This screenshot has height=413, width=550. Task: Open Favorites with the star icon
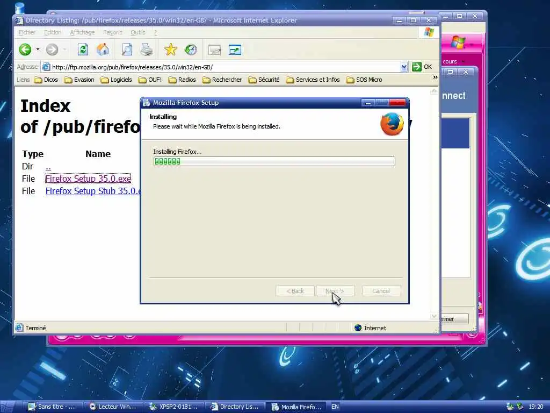point(170,49)
